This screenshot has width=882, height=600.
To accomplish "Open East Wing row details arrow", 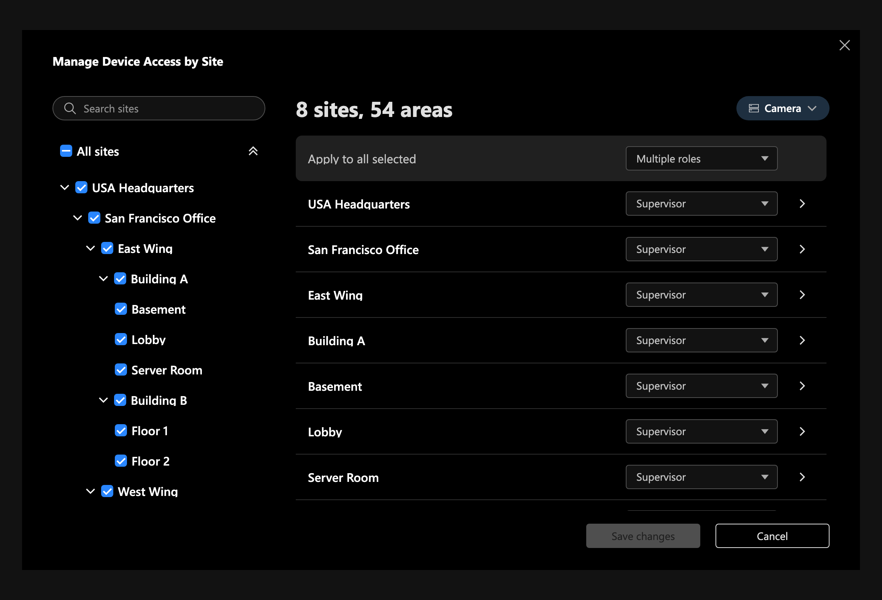I will point(802,295).
